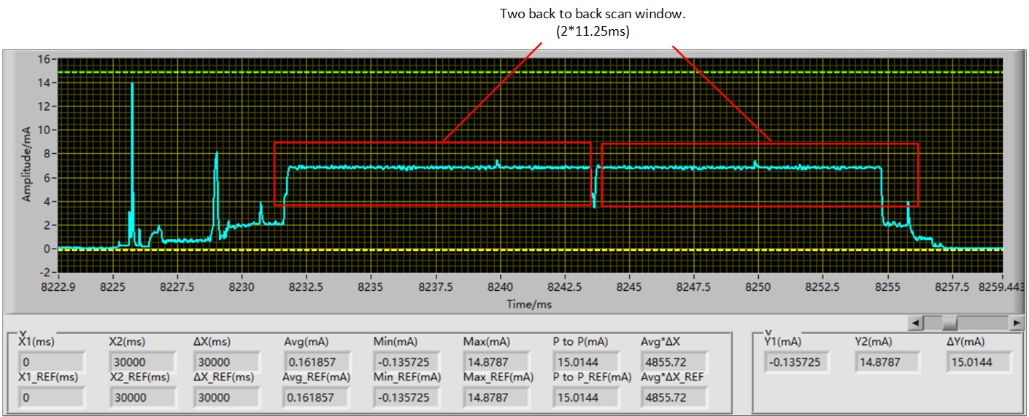Select the green dashed upper cursor line

(511, 72)
